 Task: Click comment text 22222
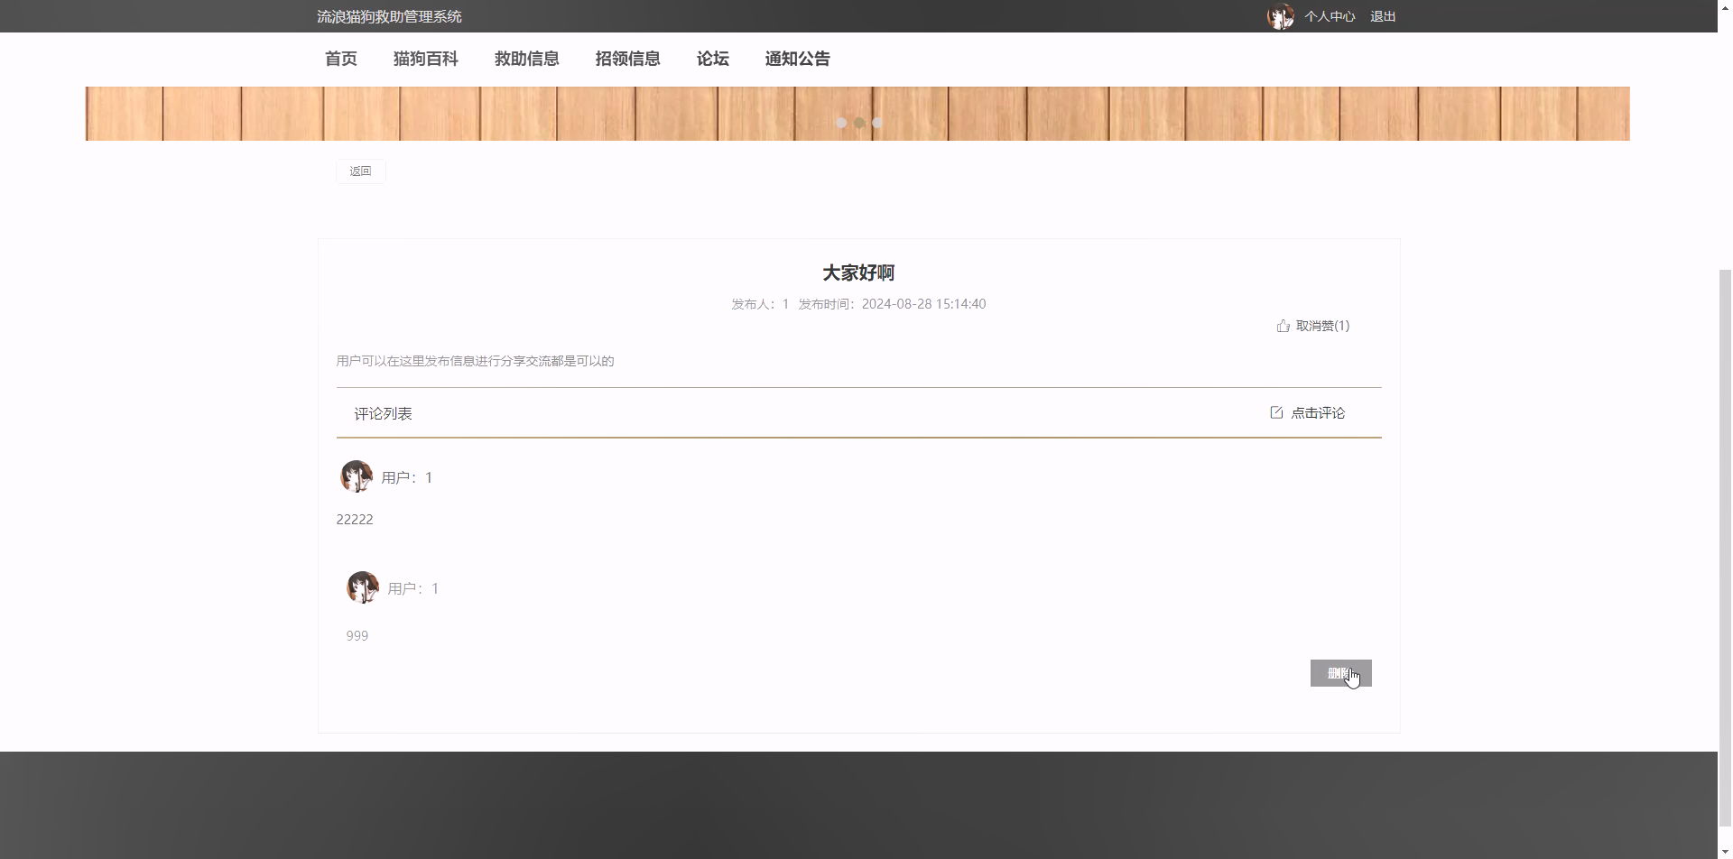click(x=354, y=520)
